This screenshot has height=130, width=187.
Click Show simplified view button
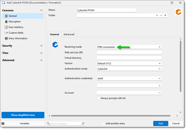[x=23, y=115]
